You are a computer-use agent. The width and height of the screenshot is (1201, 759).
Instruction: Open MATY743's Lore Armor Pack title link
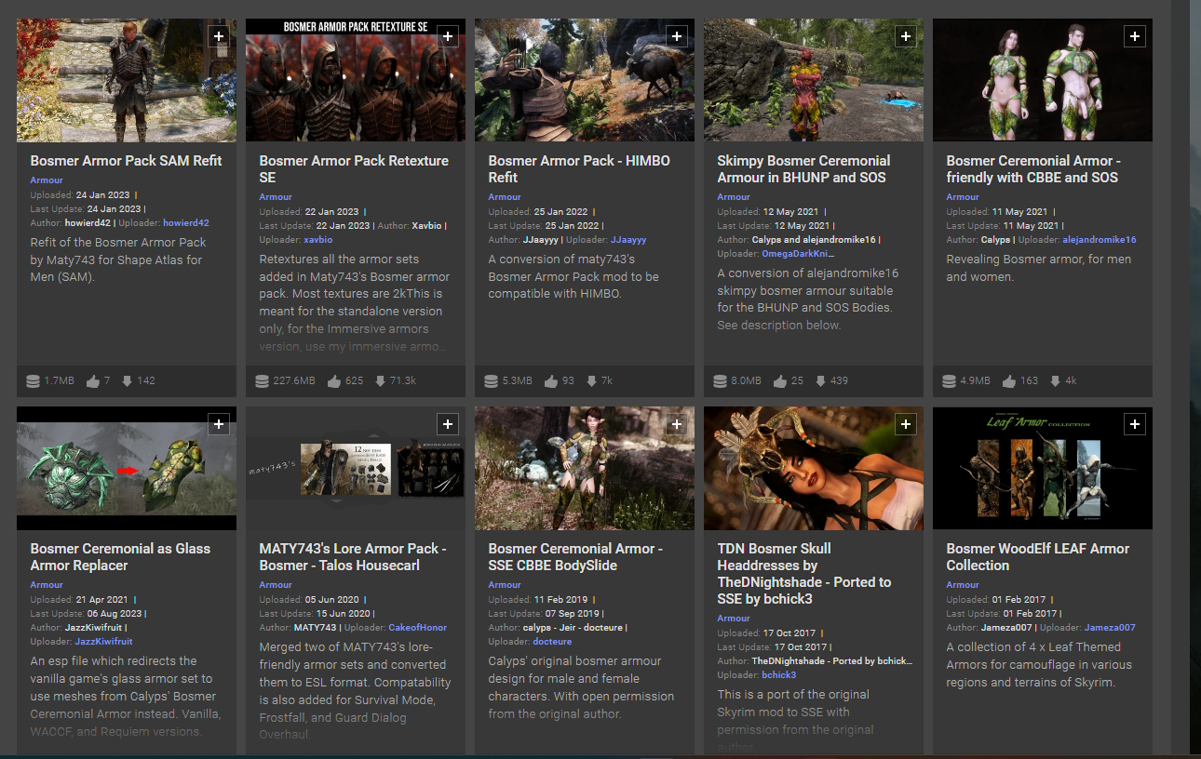coord(353,557)
